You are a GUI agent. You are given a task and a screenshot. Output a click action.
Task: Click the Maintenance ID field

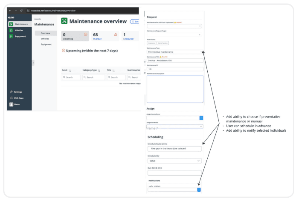coord(175,69)
